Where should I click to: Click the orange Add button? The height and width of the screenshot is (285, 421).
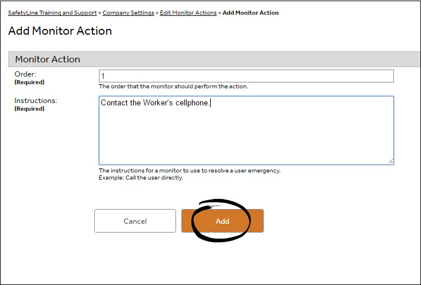(223, 221)
